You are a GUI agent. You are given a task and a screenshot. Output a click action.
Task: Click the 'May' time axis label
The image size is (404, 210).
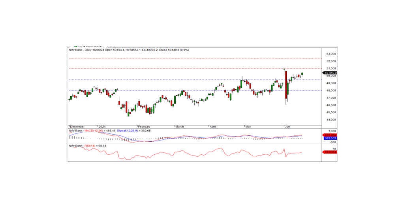tap(248, 127)
